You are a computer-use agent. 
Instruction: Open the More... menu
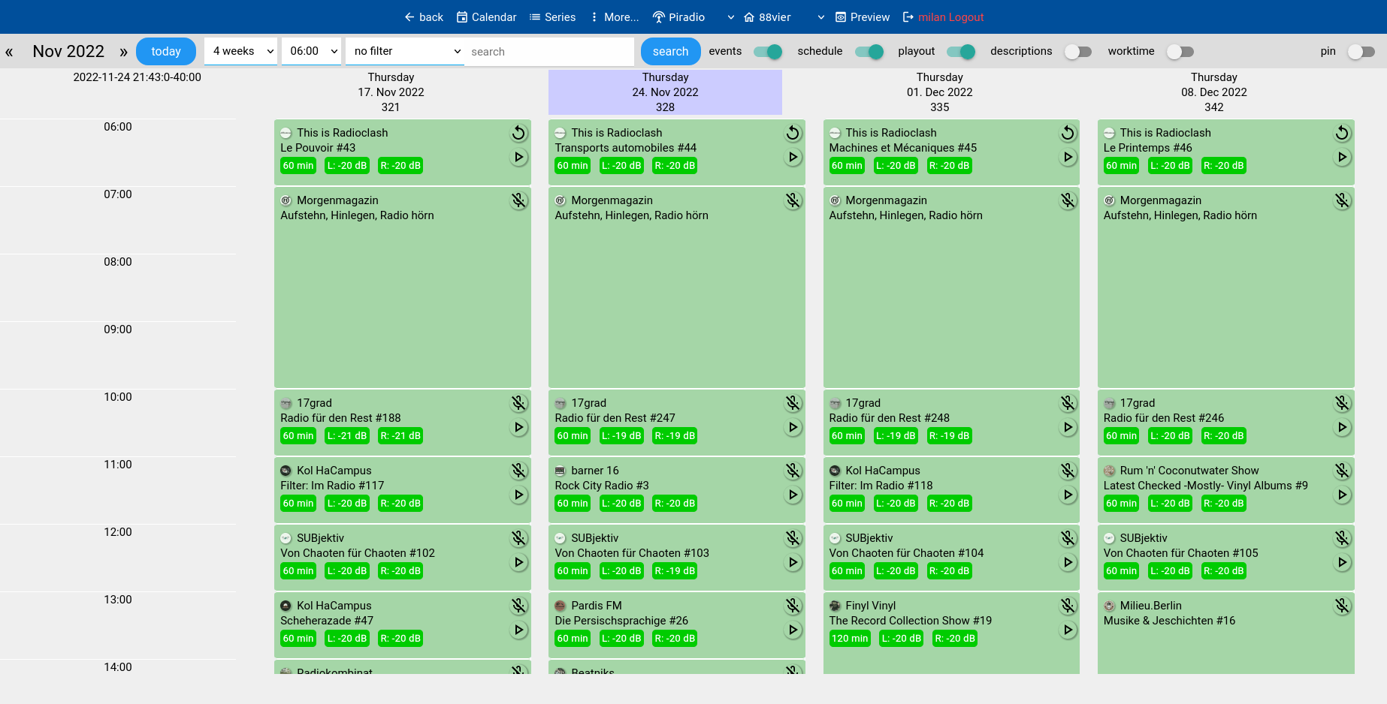[x=615, y=17]
